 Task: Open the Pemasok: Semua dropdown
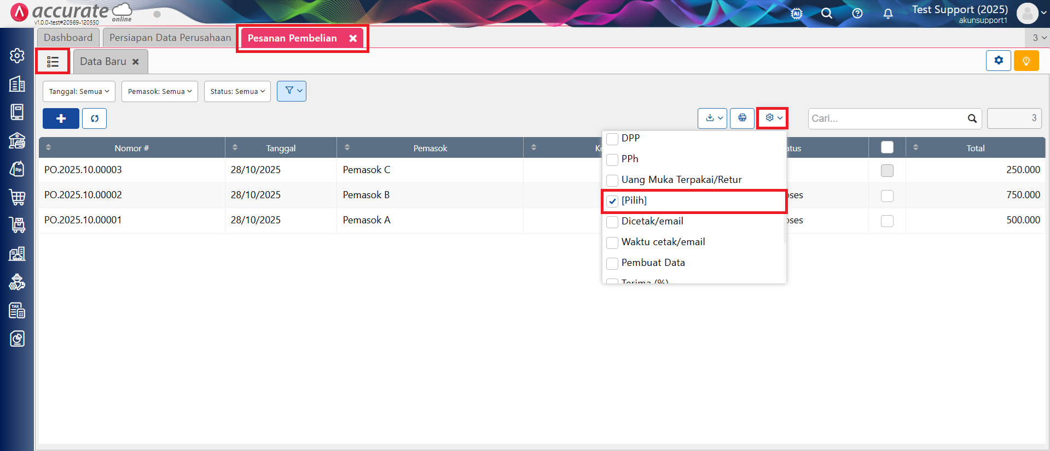159,91
